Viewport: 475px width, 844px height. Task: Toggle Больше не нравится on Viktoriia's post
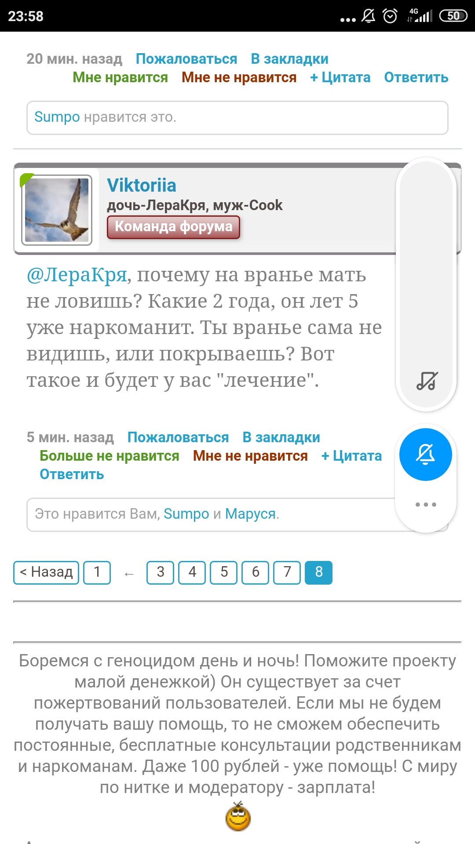110,456
